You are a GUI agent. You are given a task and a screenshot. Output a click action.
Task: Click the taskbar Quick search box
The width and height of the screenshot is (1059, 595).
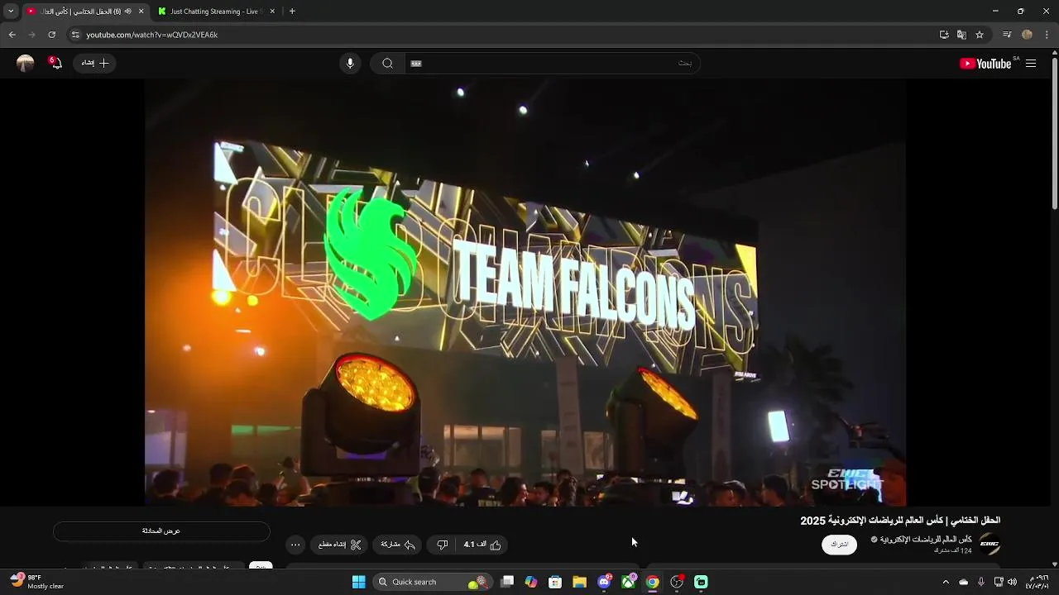[432, 582]
